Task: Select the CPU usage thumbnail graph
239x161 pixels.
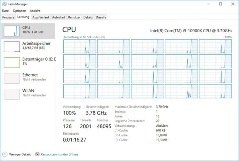Action: (11, 31)
